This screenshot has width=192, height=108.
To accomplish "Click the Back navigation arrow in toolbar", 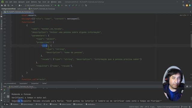I will tap(12, 5).
